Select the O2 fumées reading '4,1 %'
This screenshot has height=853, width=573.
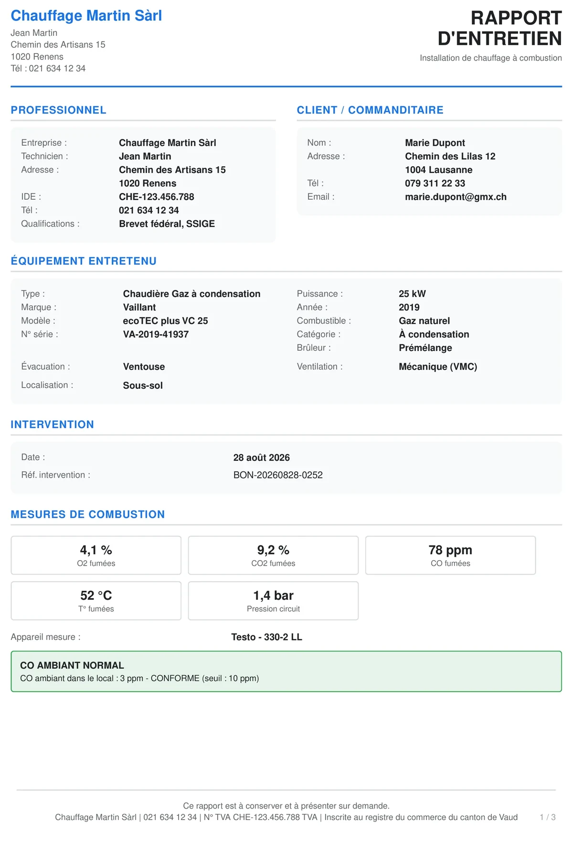[96, 550]
